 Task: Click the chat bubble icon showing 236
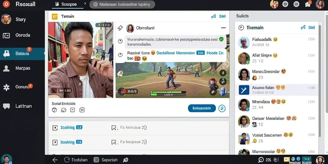[261, 160]
